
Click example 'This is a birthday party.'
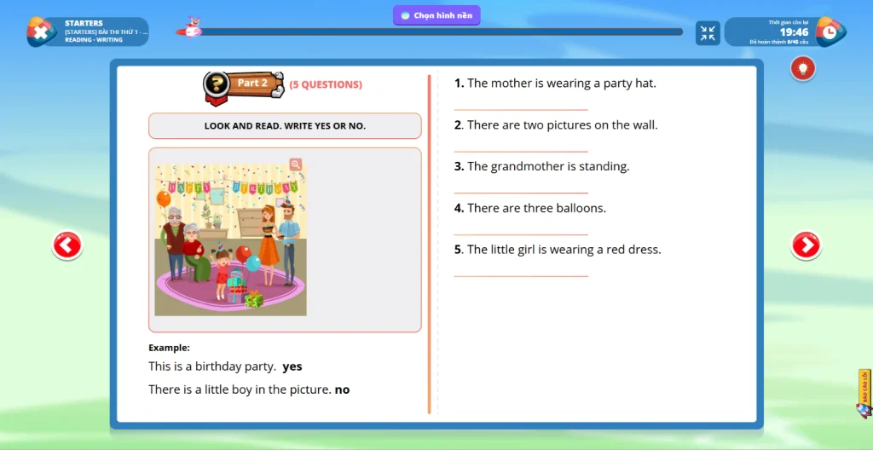click(212, 366)
